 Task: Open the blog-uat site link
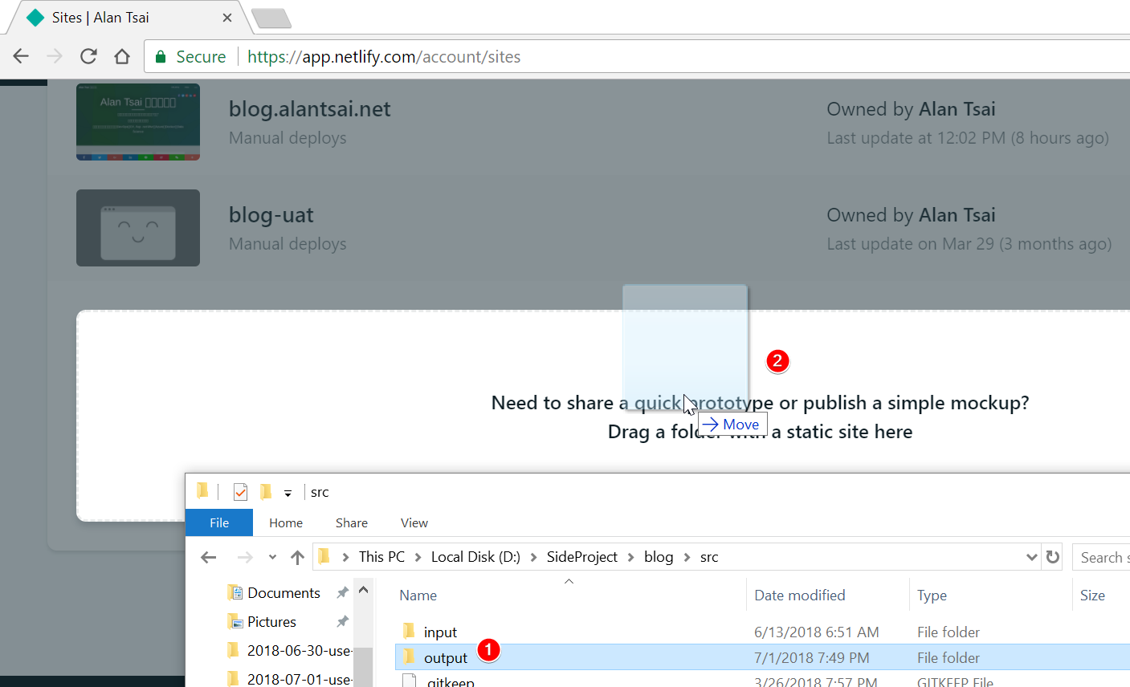271,215
